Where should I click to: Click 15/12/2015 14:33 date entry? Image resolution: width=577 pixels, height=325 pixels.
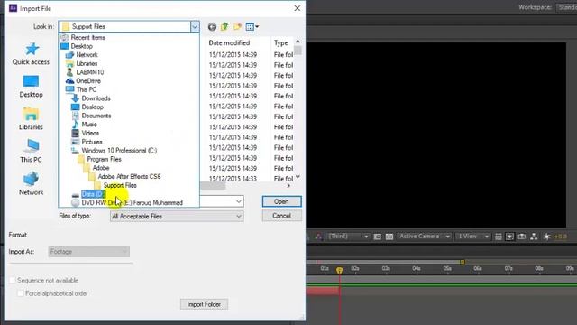[x=233, y=179]
